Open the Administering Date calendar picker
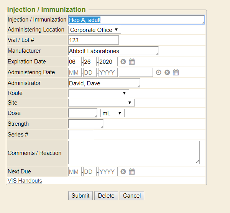This screenshot has width=230, height=213. pyautogui.click(x=176, y=72)
